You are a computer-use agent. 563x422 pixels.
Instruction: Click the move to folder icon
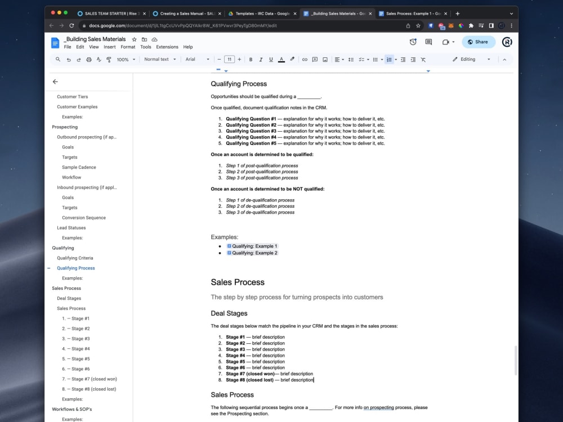click(144, 39)
